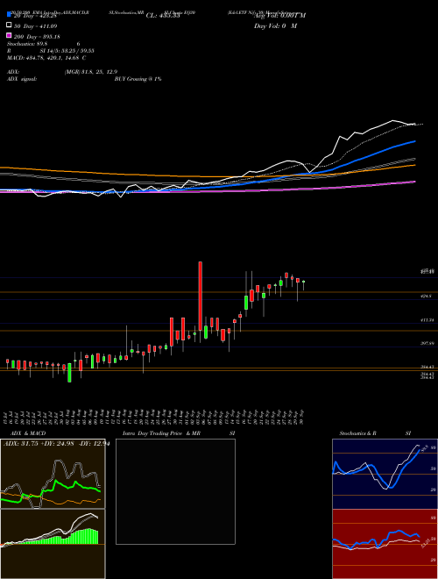
Task: Click the 424.8 price level label
Action: point(427,296)
